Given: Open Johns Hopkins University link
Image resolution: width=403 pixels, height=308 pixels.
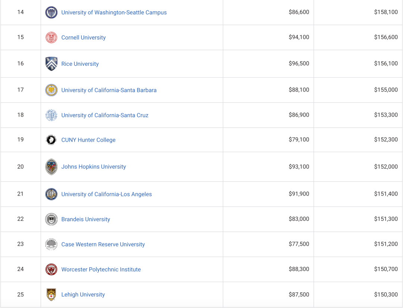Looking at the screenshot, I should [94, 167].
